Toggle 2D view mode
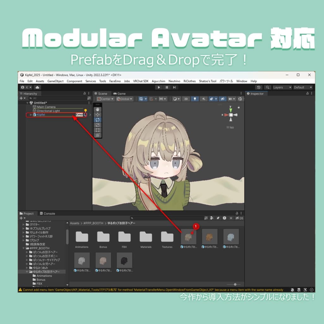 pyautogui.click(x=186, y=99)
